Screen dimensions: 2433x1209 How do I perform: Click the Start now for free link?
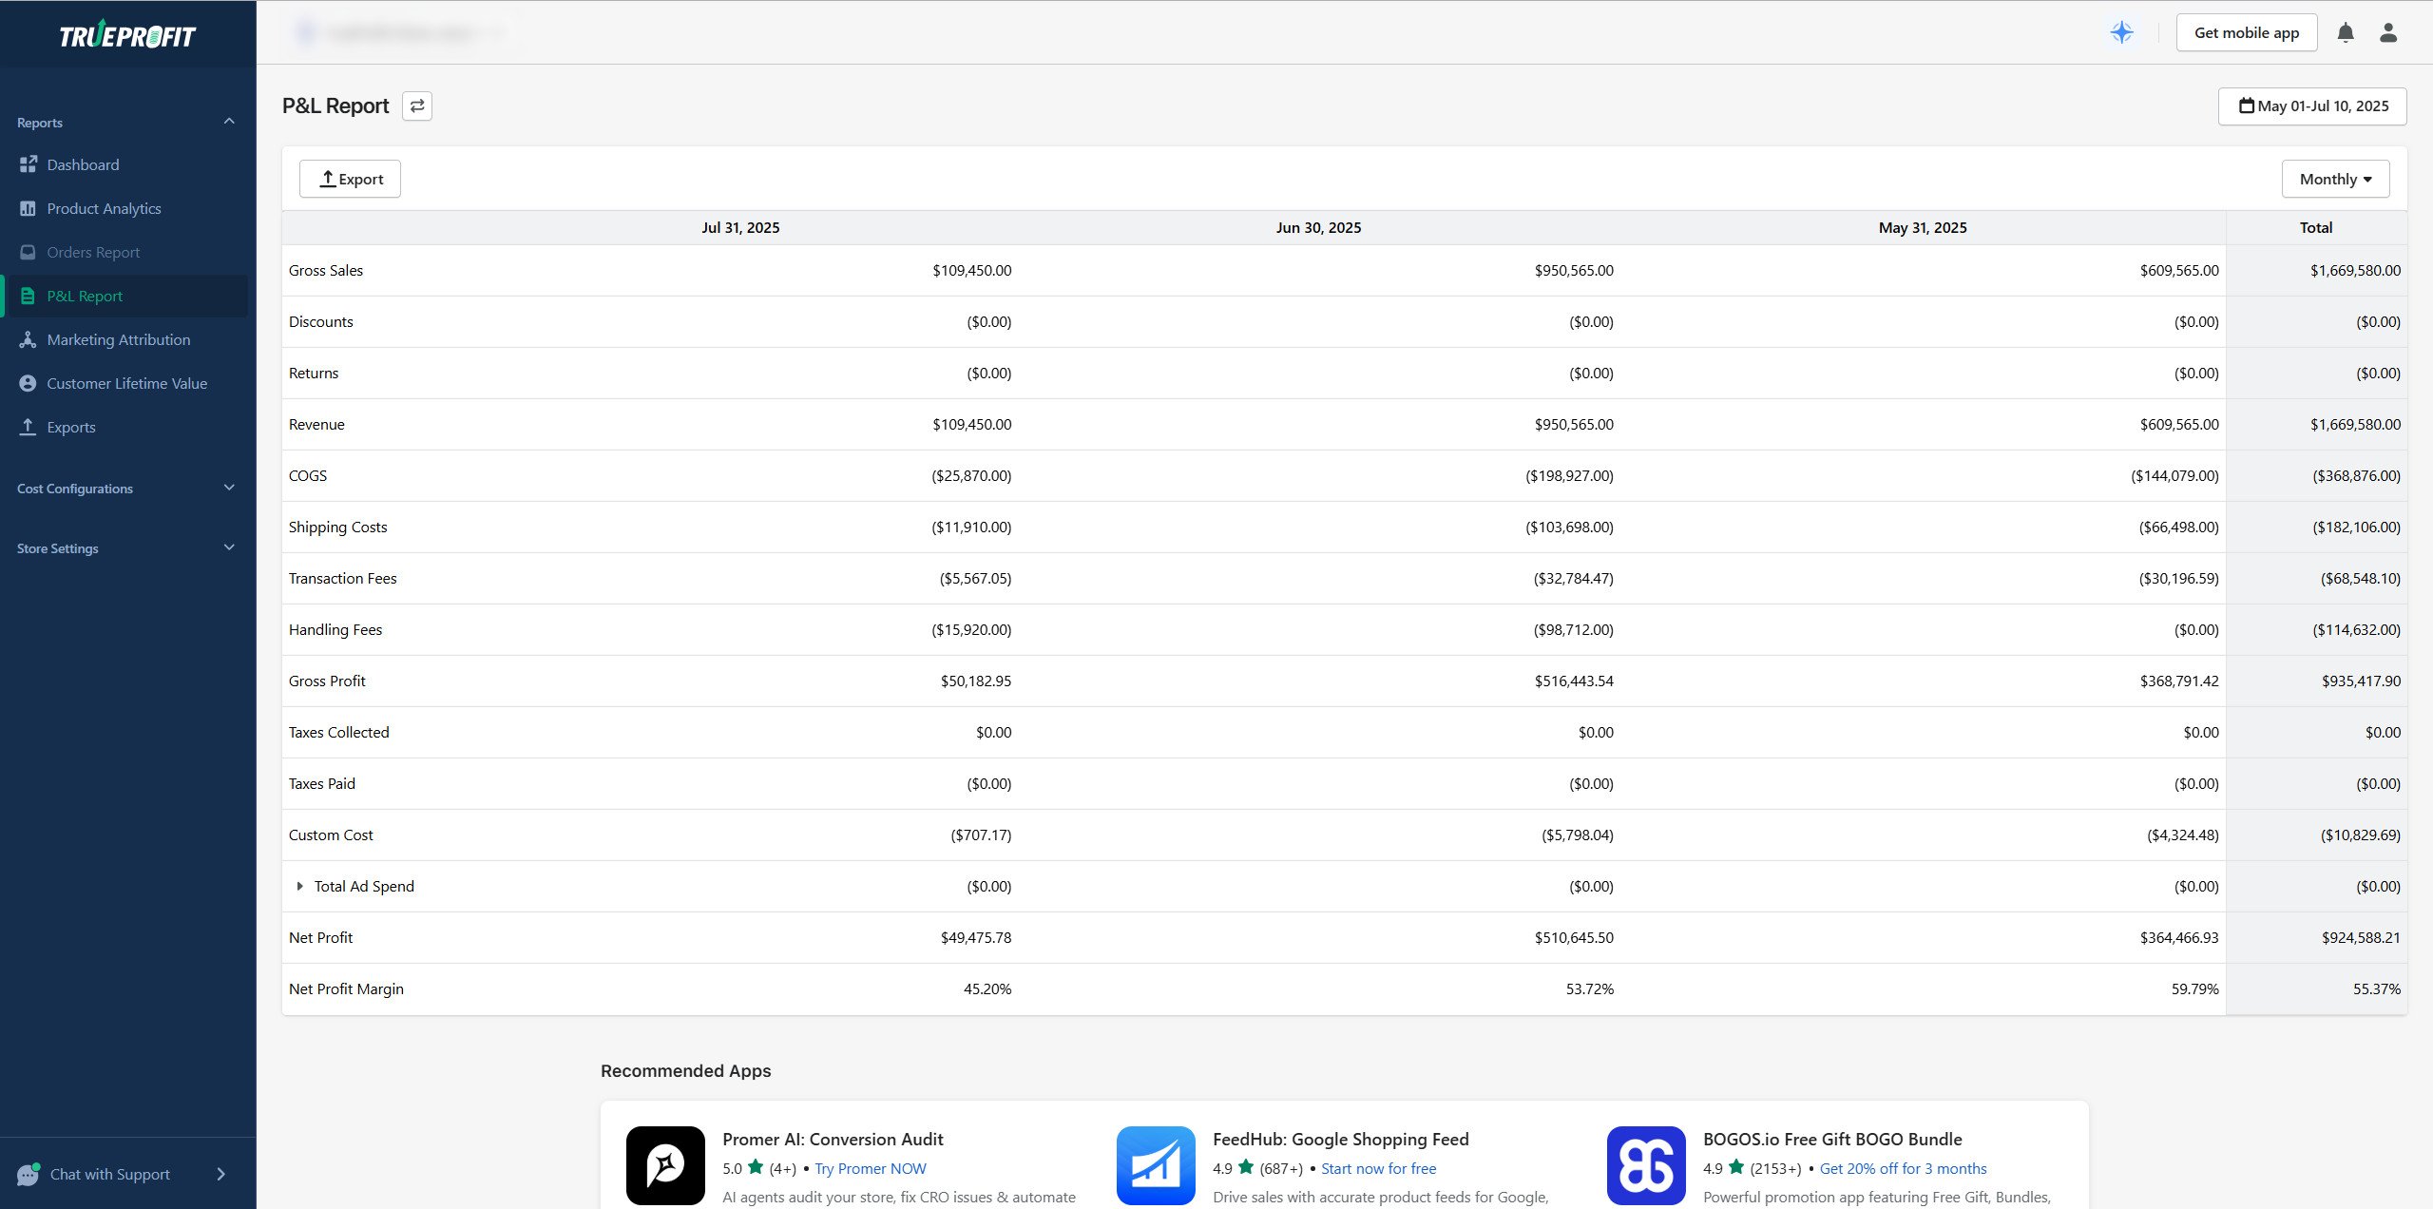click(1378, 1168)
